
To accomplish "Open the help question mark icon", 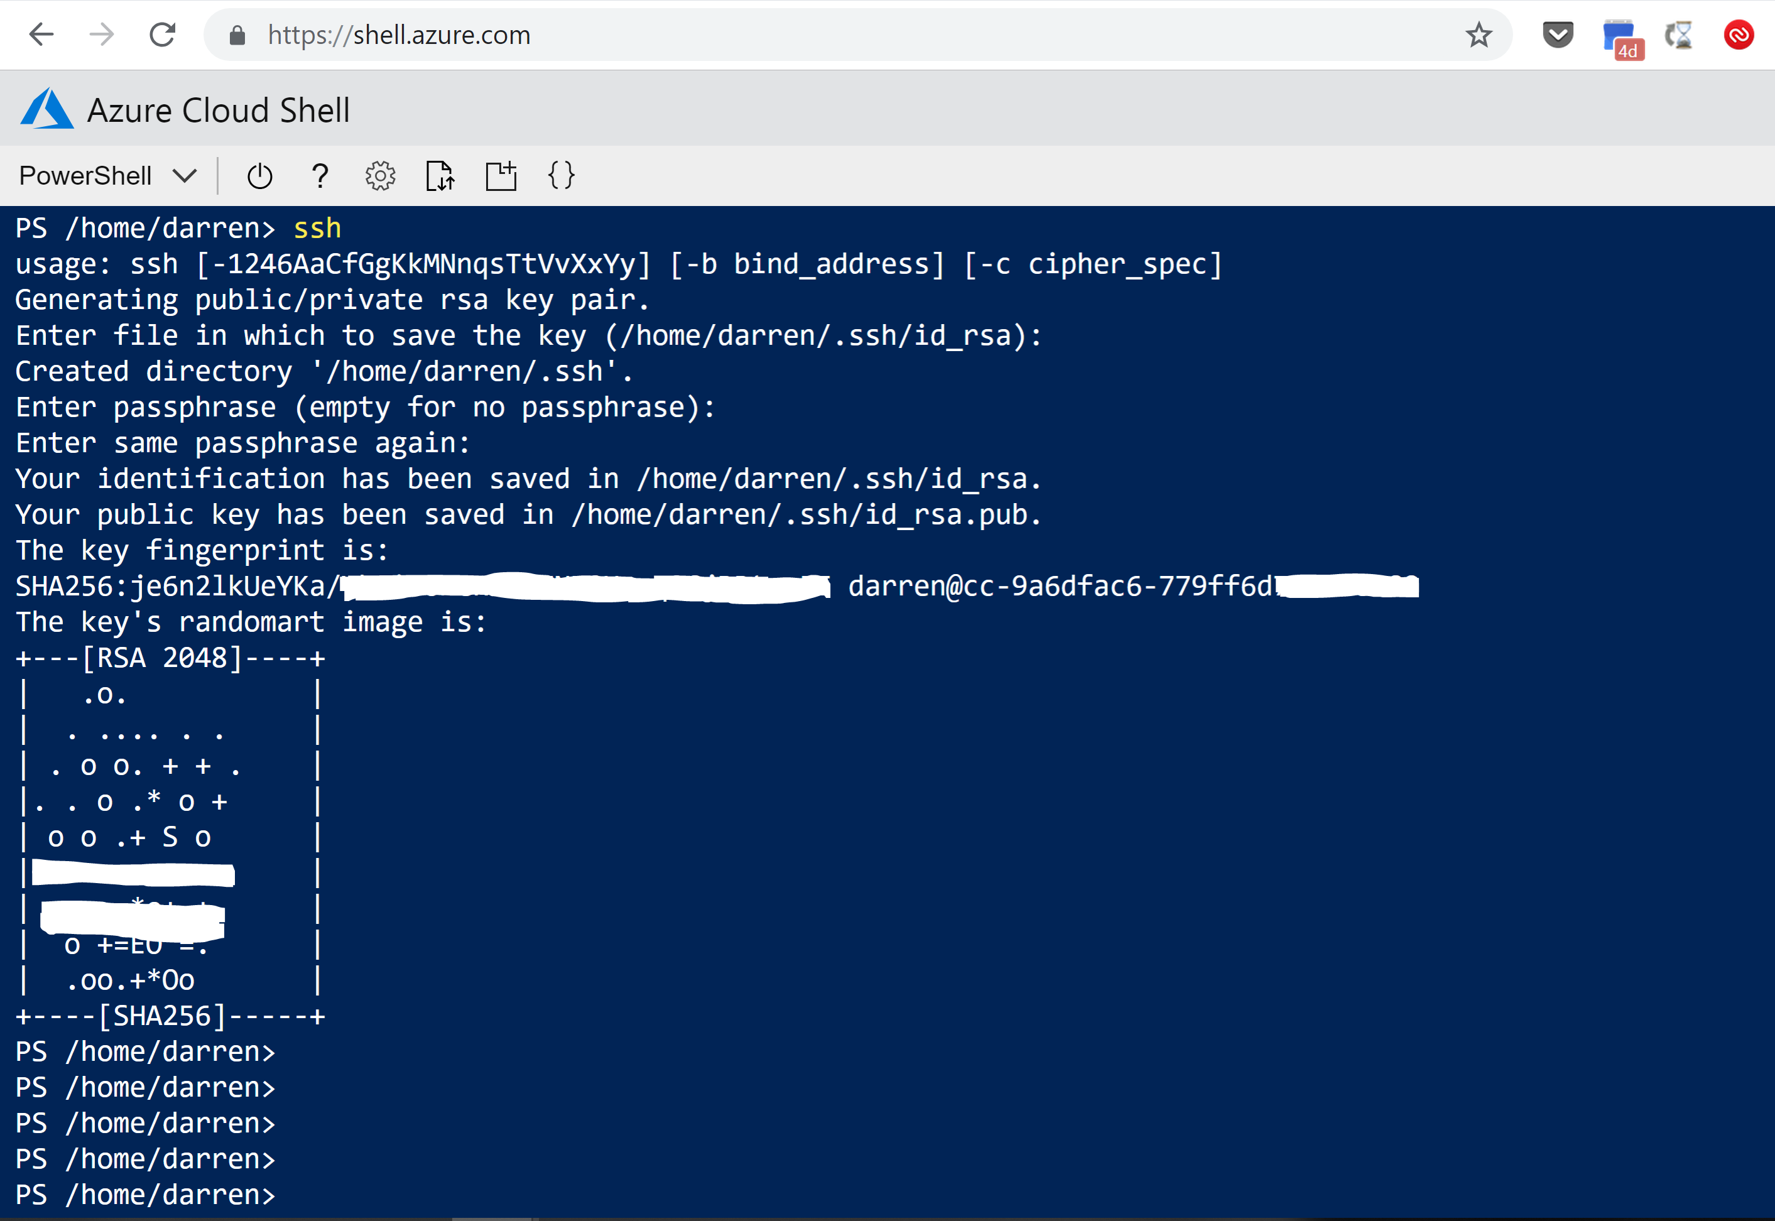I will (x=320, y=176).
